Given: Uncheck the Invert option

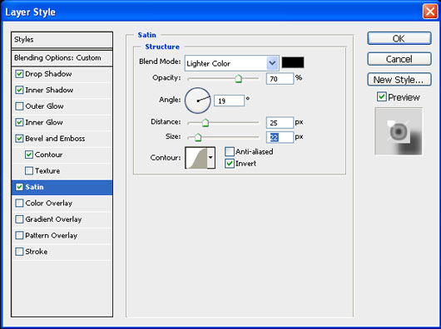Looking at the screenshot, I should click(x=230, y=164).
